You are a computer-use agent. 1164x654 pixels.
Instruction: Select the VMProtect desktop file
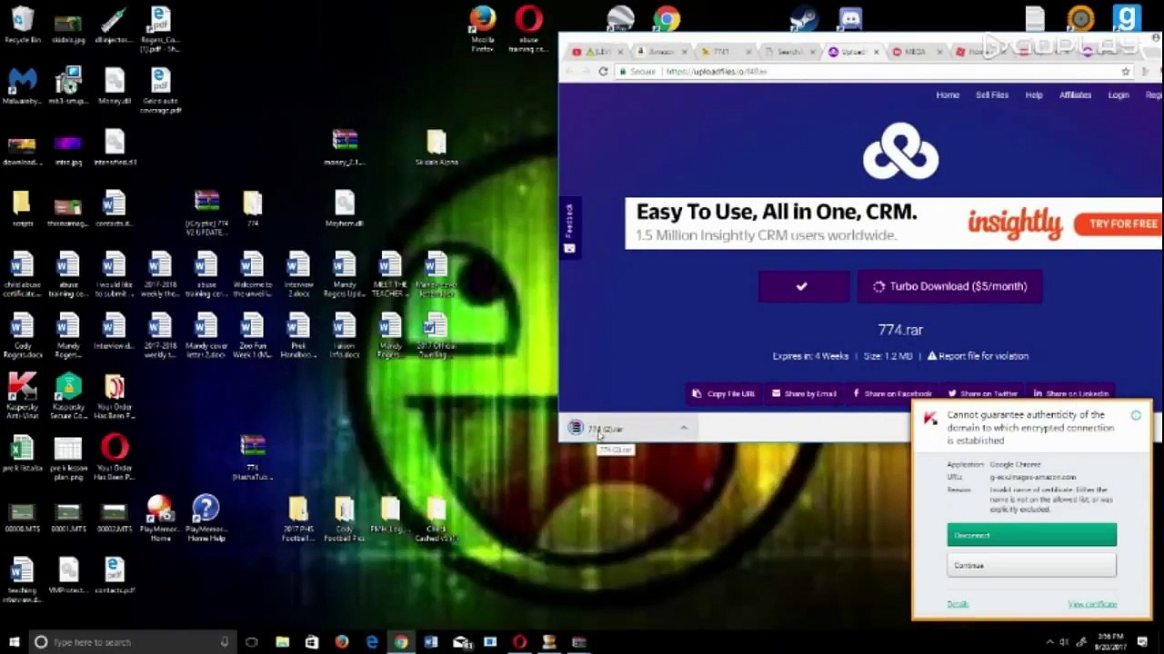68,576
